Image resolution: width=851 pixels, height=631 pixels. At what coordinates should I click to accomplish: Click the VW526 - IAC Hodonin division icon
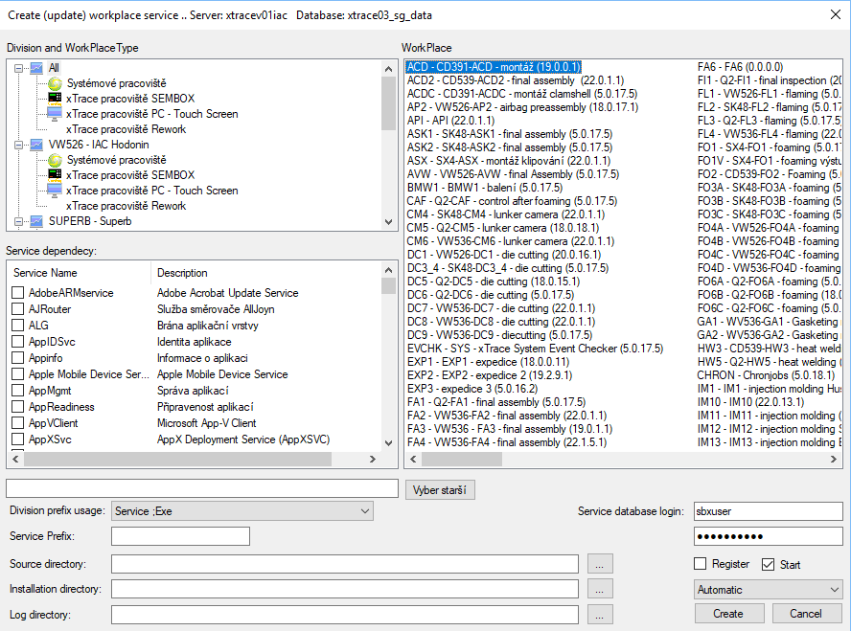36,145
